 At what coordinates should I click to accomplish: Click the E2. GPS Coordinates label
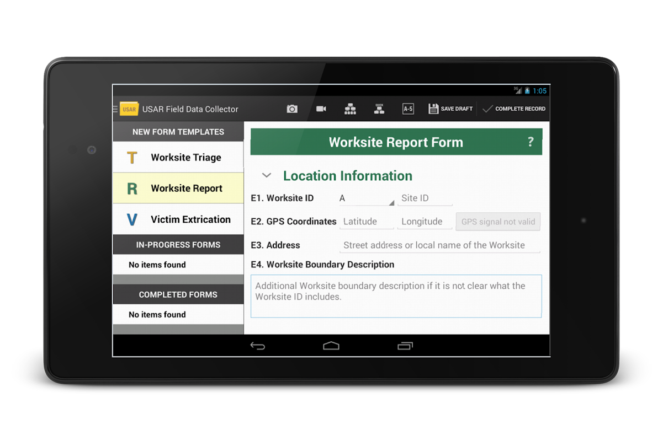tap(294, 221)
